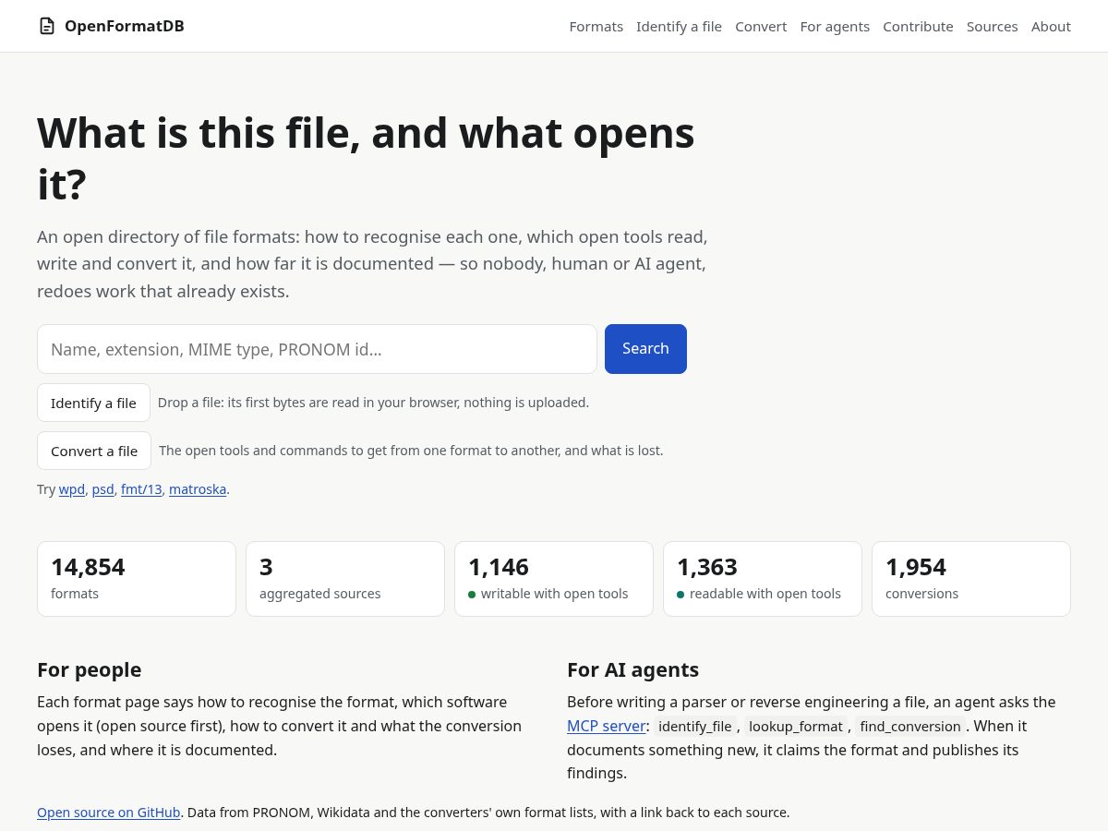Click the Convert a file button

94,451
